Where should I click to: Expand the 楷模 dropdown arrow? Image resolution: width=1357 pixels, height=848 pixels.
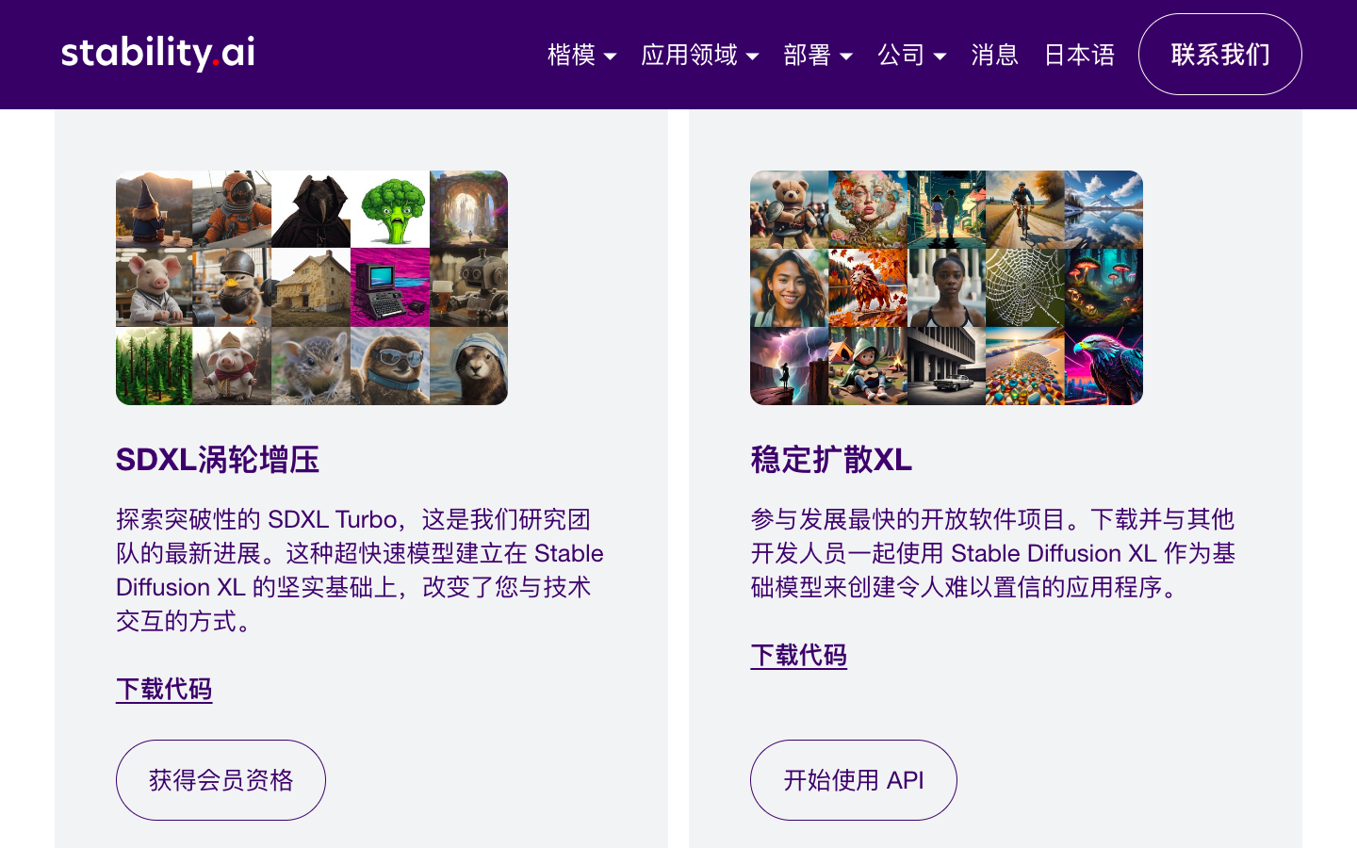click(611, 57)
